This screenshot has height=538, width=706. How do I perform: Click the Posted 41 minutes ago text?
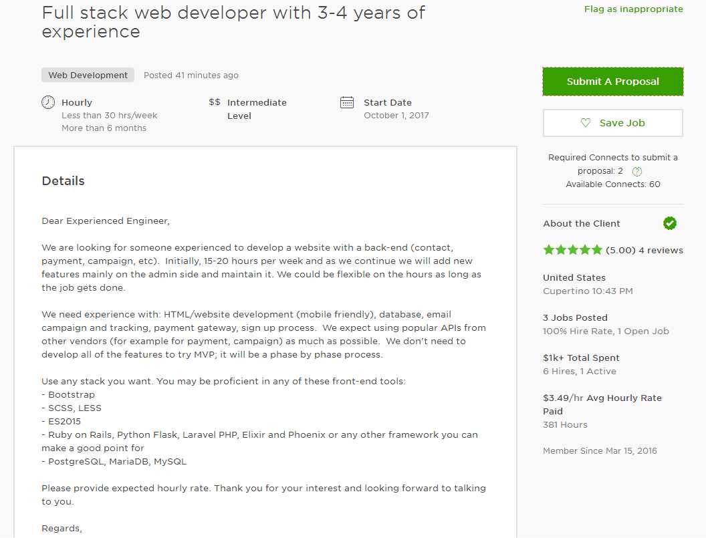point(191,75)
